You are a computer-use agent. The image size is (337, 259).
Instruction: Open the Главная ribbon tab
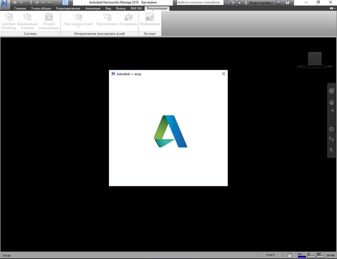pos(20,8)
